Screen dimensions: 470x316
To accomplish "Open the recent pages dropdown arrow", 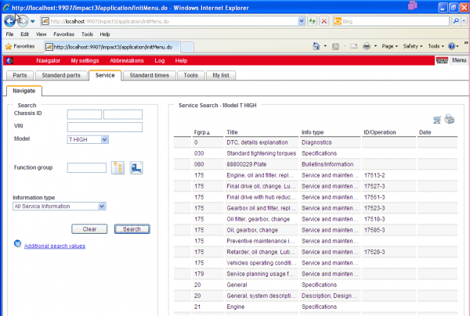I will pyautogui.click(x=33, y=22).
